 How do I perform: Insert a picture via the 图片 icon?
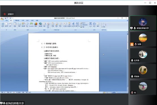20,25
